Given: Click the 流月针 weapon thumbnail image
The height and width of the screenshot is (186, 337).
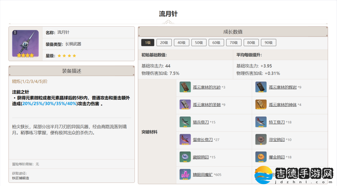Looking at the screenshot, I should [x=25, y=43].
